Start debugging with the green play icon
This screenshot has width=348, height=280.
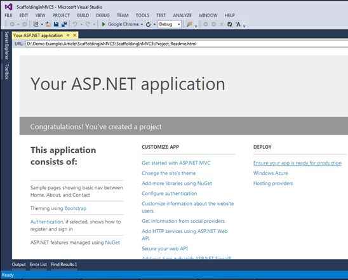click(x=104, y=24)
